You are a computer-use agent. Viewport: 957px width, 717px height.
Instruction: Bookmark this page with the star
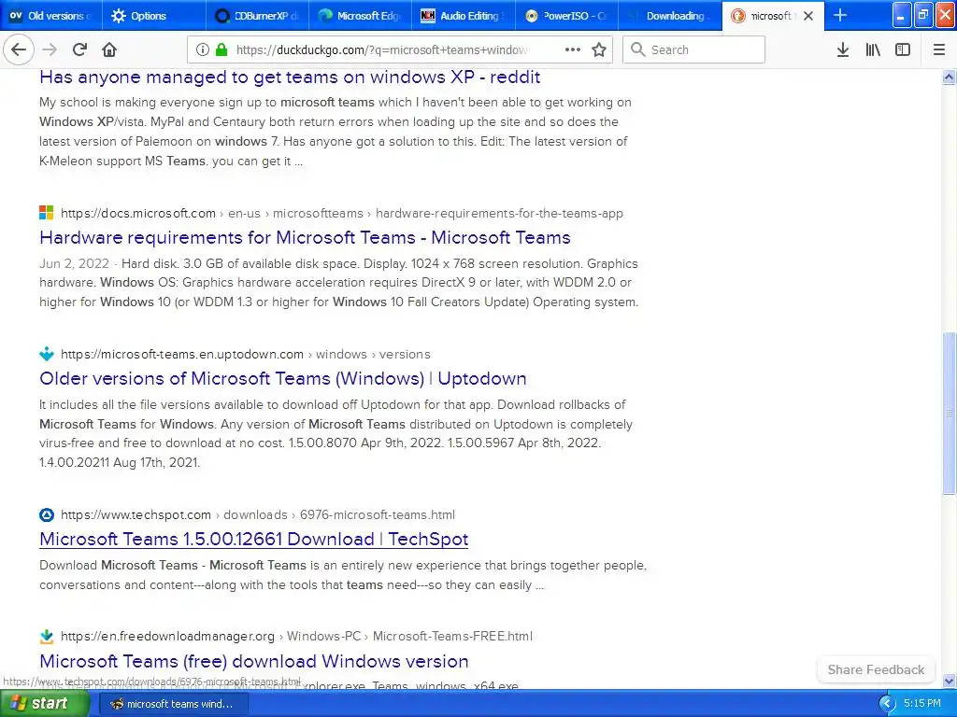point(599,49)
